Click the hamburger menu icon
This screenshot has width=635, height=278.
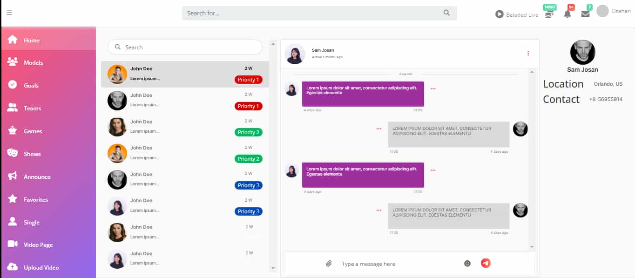(9, 13)
